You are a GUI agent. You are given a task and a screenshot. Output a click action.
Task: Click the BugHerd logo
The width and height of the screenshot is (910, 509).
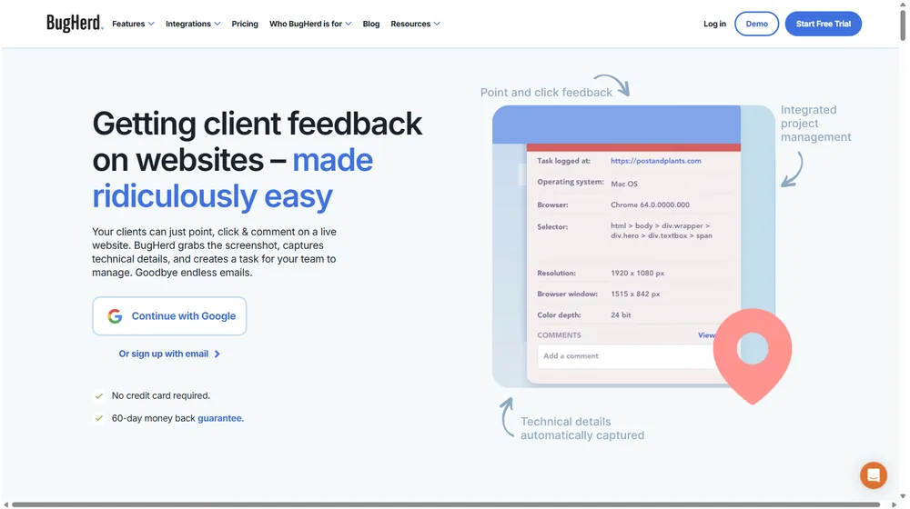[75, 24]
